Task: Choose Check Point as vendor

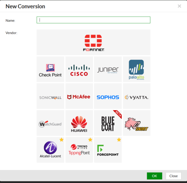Action: click(50, 69)
